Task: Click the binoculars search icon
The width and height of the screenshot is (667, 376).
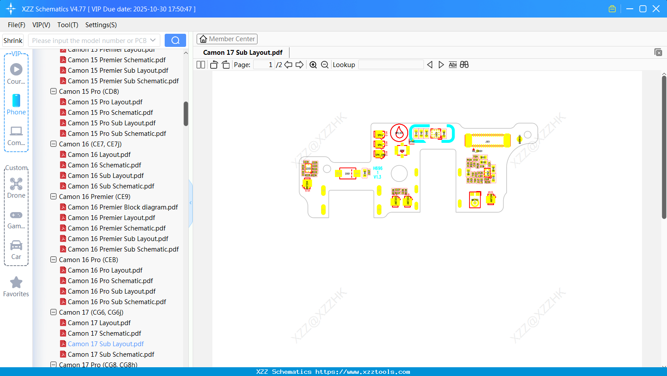Action: [x=464, y=65]
